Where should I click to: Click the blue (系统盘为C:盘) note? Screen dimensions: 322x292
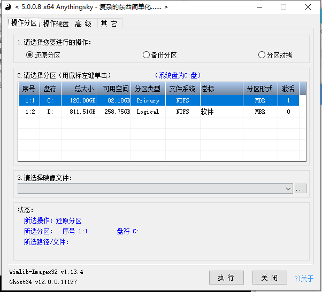[178, 75]
